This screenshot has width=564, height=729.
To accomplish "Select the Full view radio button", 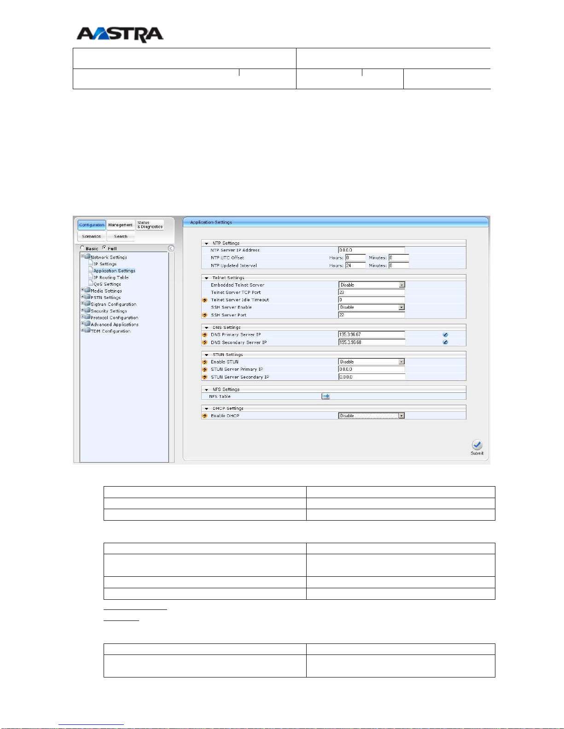I will [104, 248].
